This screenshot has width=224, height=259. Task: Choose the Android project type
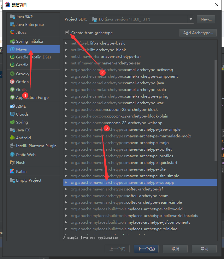pos(33,138)
